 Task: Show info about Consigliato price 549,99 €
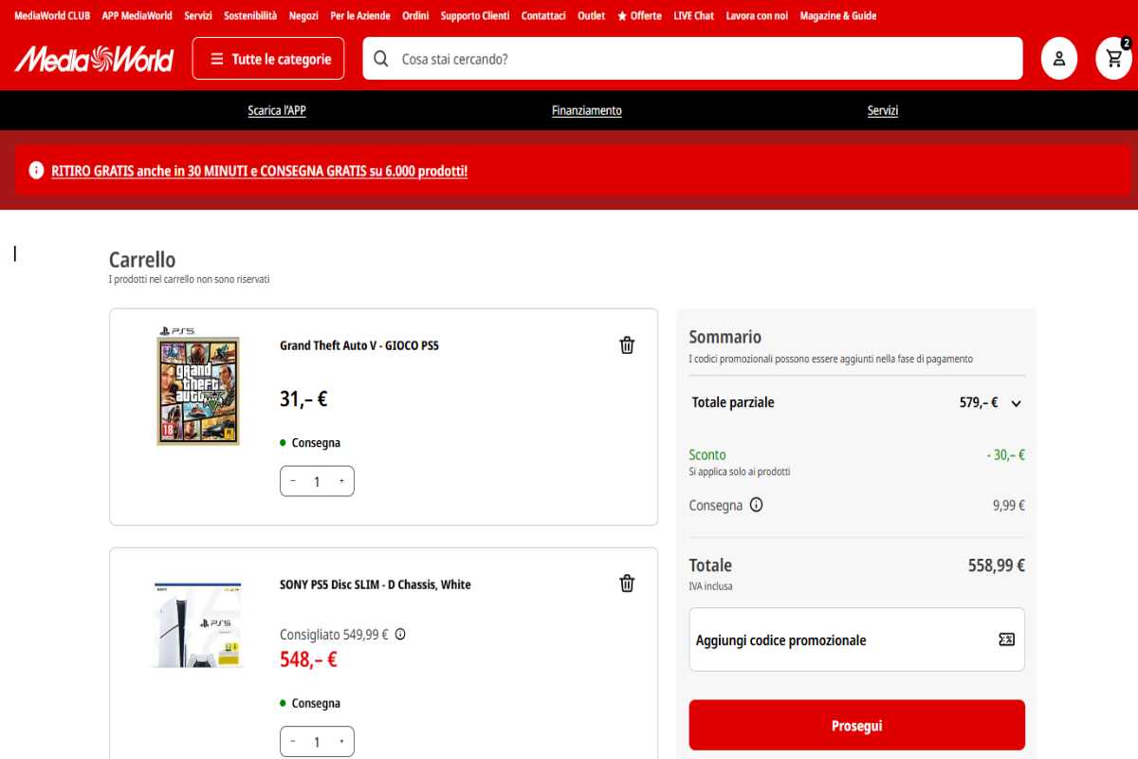400,634
